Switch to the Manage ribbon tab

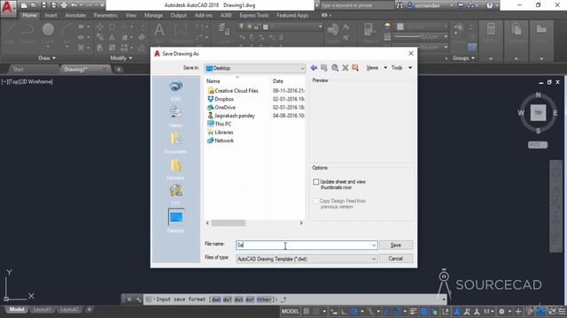tap(153, 15)
